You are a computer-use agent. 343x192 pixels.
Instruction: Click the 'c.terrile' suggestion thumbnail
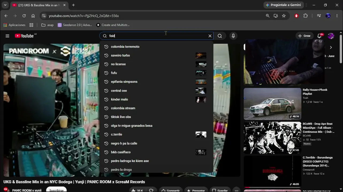(201, 134)
